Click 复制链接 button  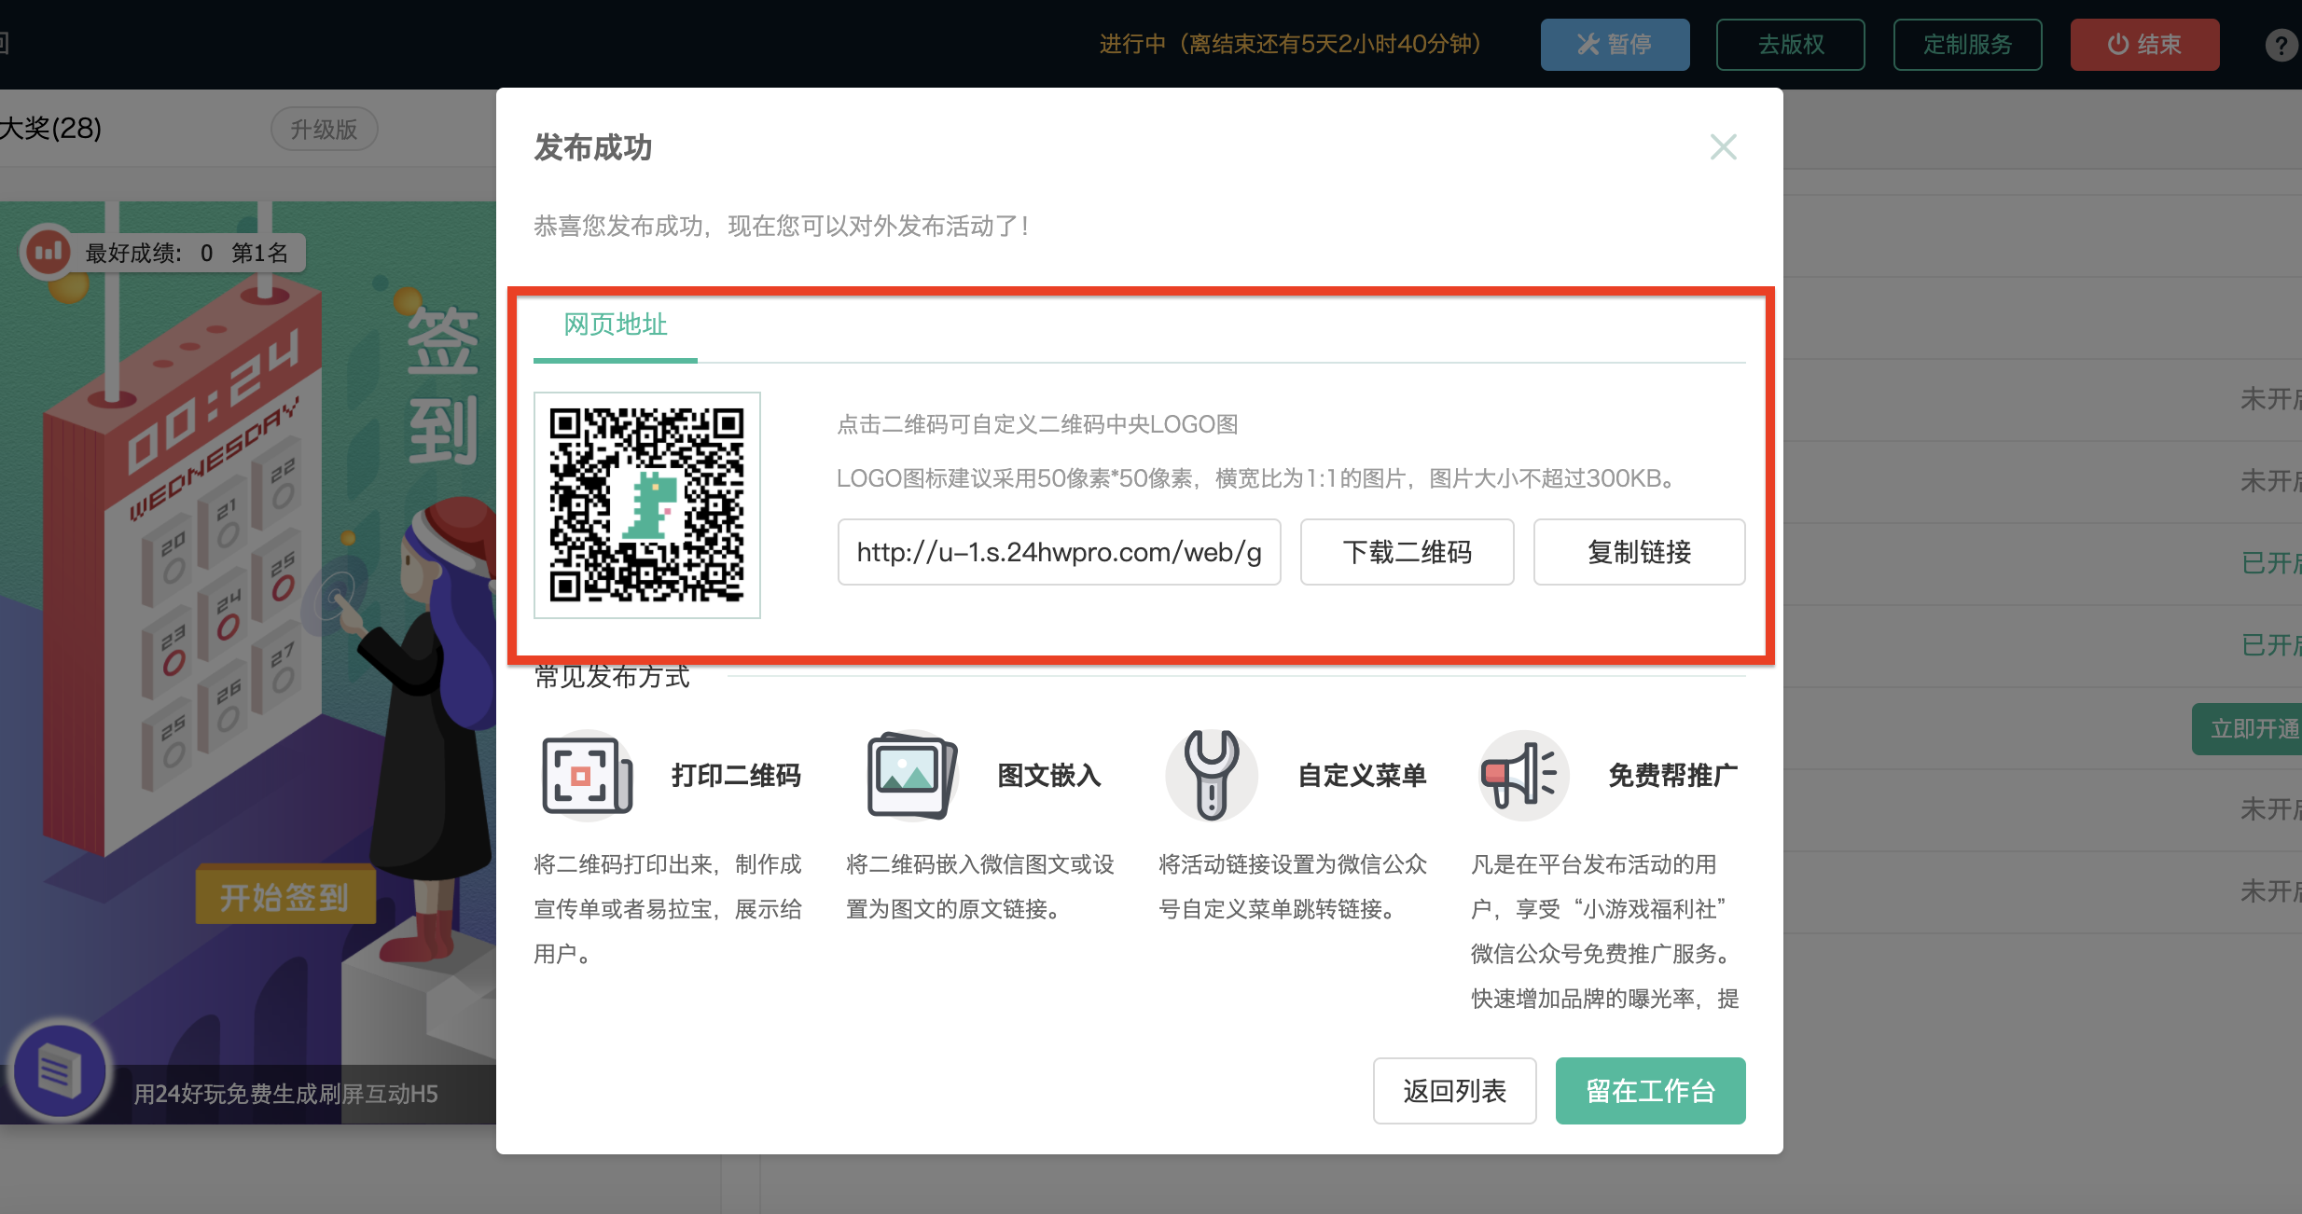tap(1639, 552)
